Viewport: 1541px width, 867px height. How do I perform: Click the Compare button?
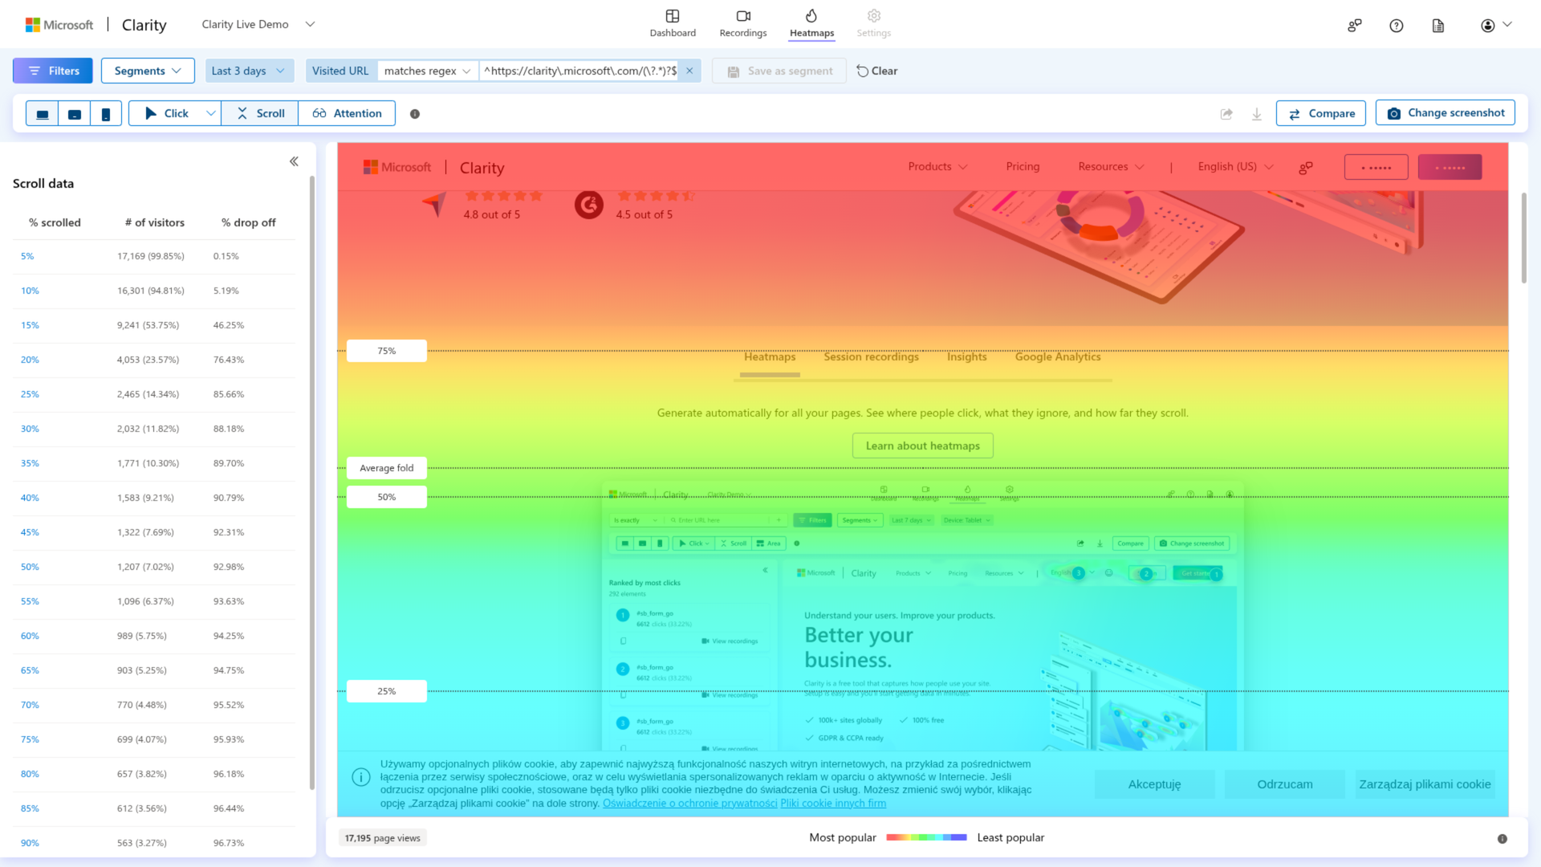point(1321,114)
